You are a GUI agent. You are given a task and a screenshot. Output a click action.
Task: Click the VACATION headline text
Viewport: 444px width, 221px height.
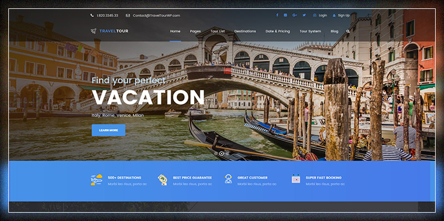pos(148,97)
